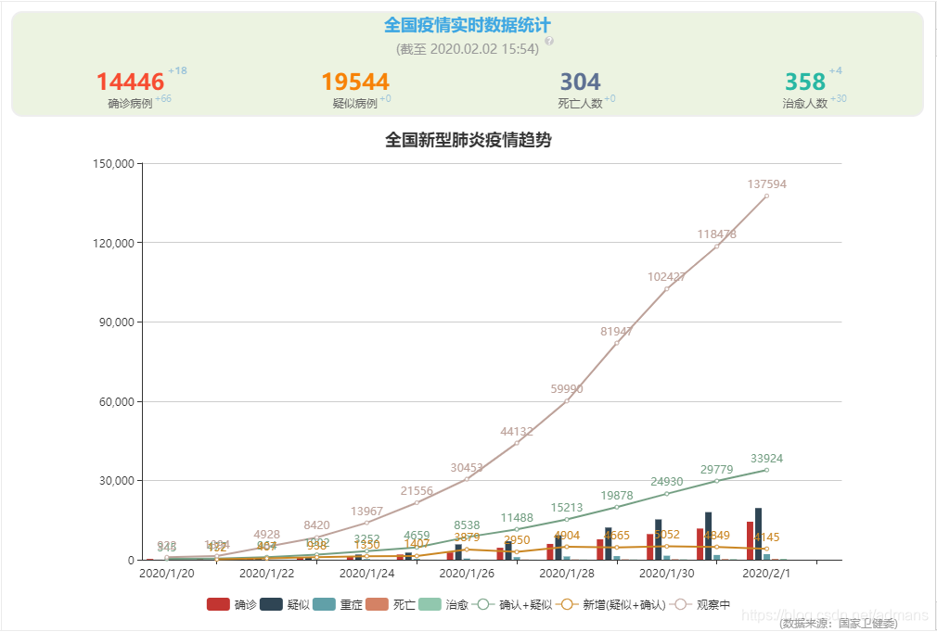
Task: Click the cured count 358
Action: (805, 82)
